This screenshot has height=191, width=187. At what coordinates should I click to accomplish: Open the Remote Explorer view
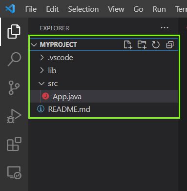pyautogui.click(x=14, y=172)
